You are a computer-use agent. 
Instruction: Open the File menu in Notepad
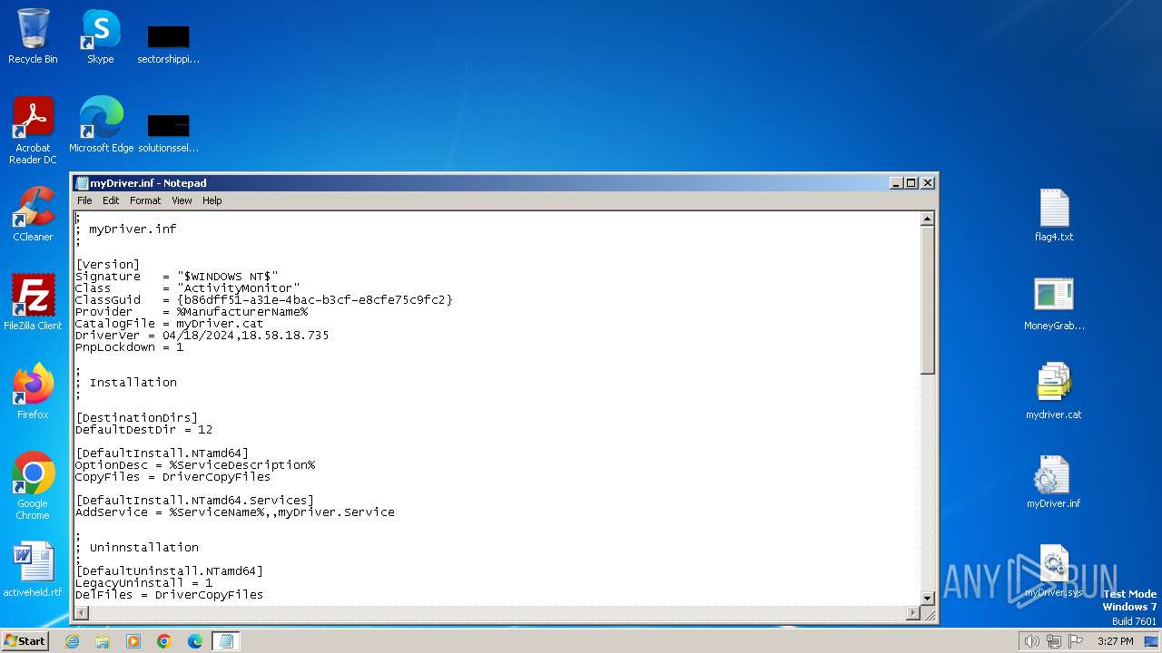[84, 200]
